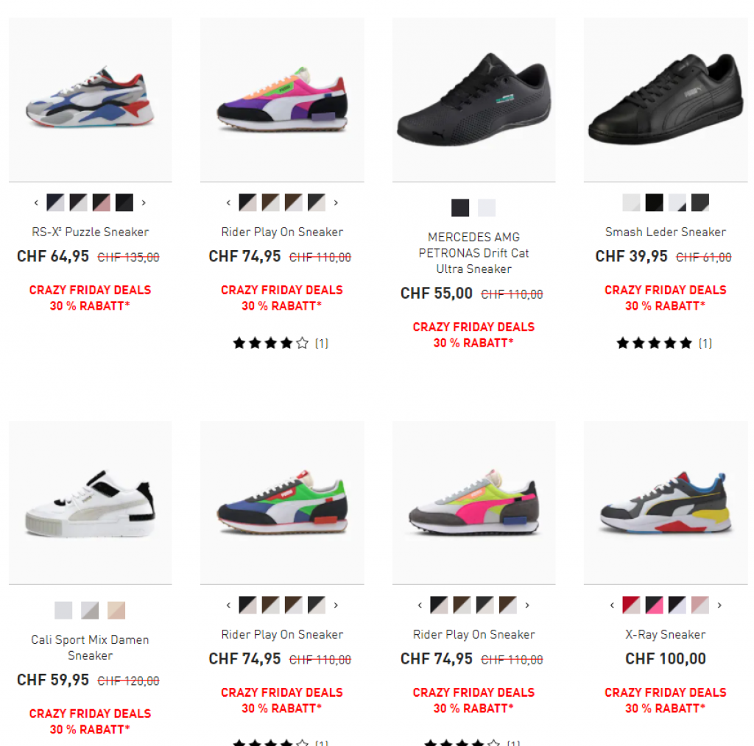The image size is (754, 746).
Task: Open RS-X³ Puzzle Sneaker product title
Action: coord(91,232)
